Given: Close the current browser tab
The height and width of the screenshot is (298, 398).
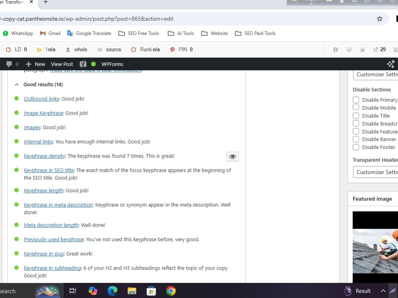Looking at the screenshot, I should click(x=31, y=2).
